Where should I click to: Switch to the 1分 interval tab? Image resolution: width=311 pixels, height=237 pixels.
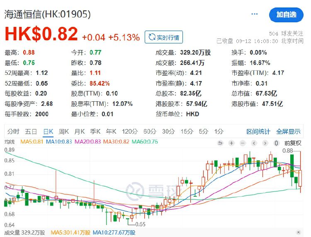coord(219,132)
